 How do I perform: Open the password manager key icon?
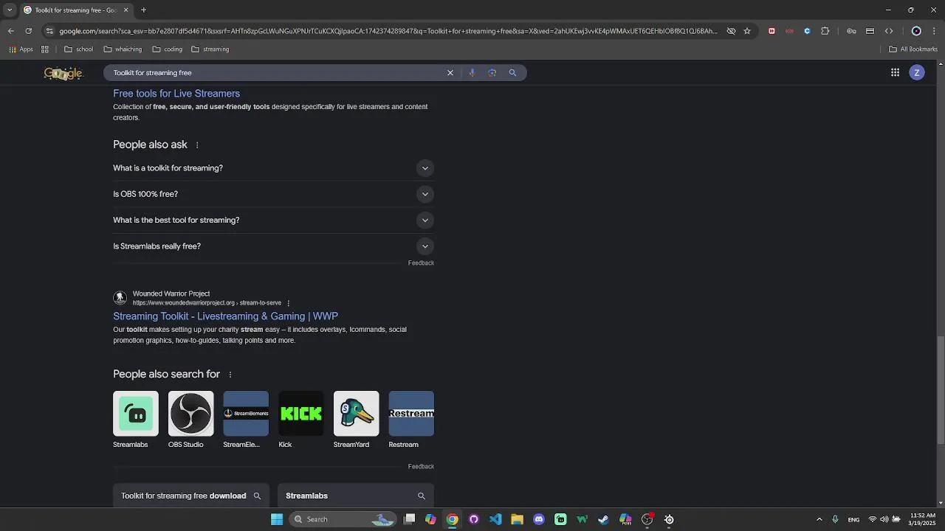coord(851,31)
